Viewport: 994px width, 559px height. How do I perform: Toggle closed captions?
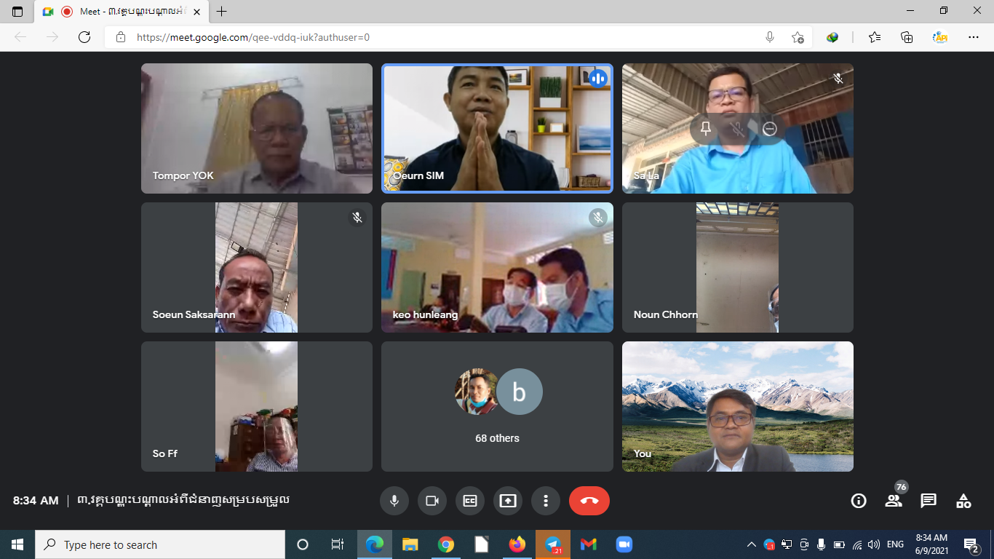(470, 501)
